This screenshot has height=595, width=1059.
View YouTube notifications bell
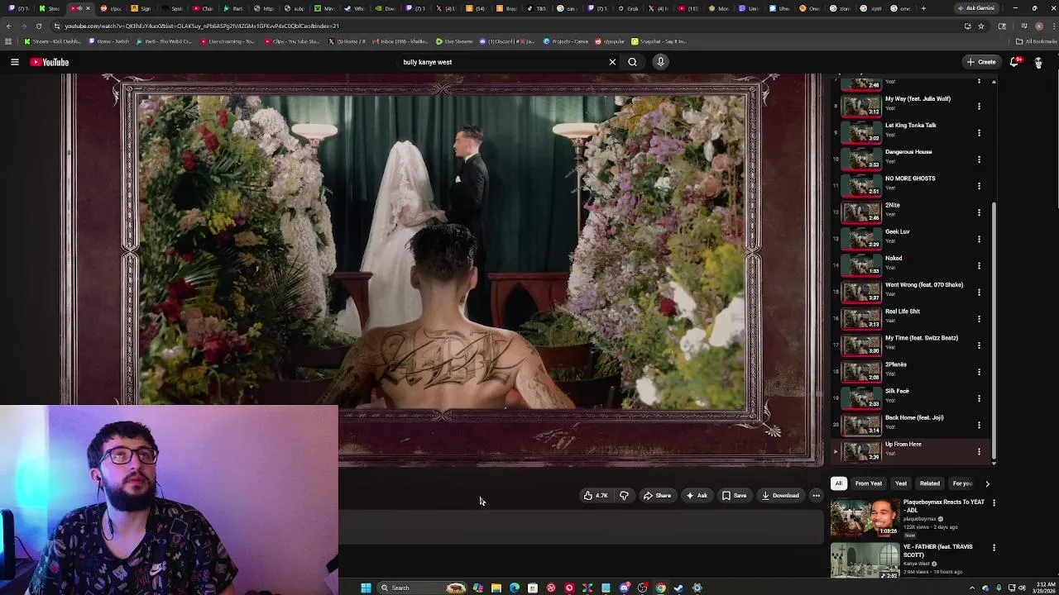(1014, 62)
